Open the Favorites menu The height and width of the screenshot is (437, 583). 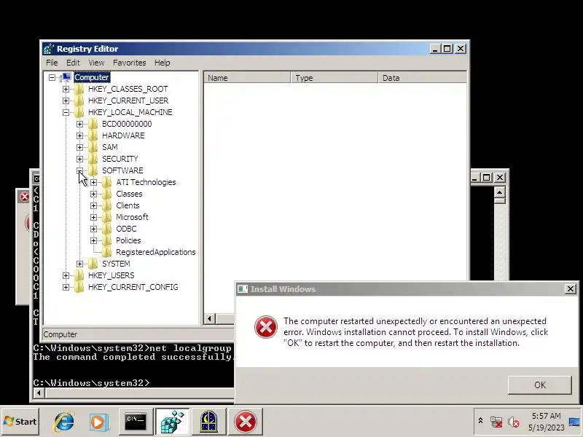click(x=130, y=63)
